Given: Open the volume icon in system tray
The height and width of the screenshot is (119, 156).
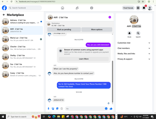Looking at the screenshot, I should point(140,116).
